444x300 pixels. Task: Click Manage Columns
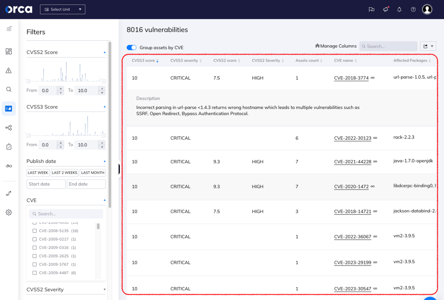pos(336,46)
